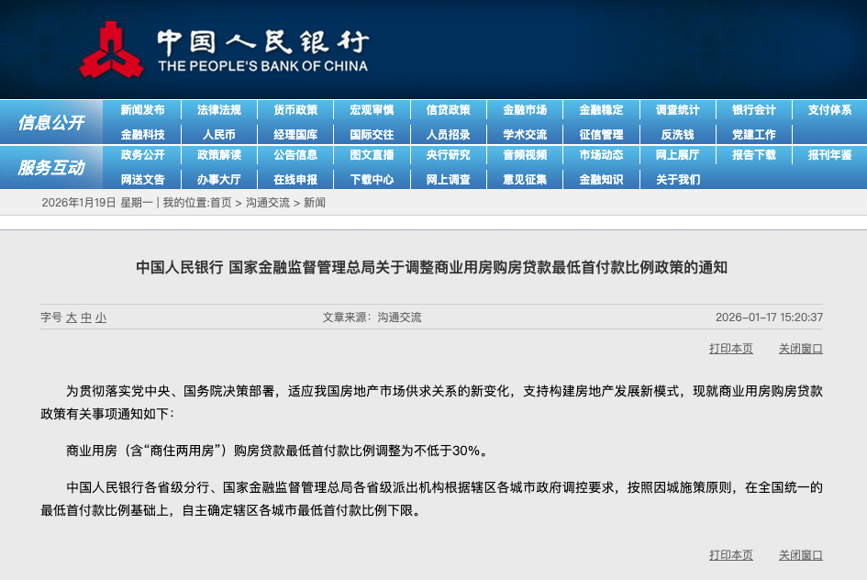This screenshot has width=867, height=580.
Task: Click the article title heading text
Action: tap(431, 268)
